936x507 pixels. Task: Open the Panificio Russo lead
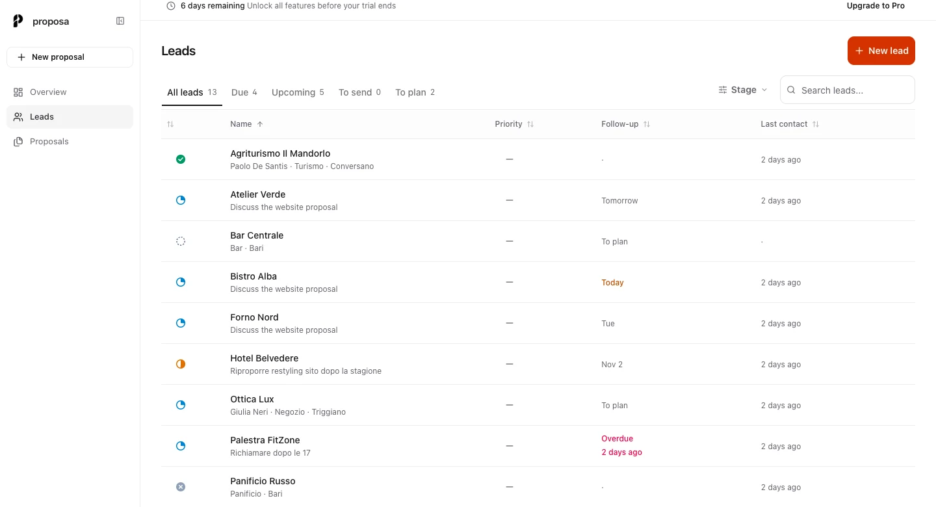[x=538, y=487]
